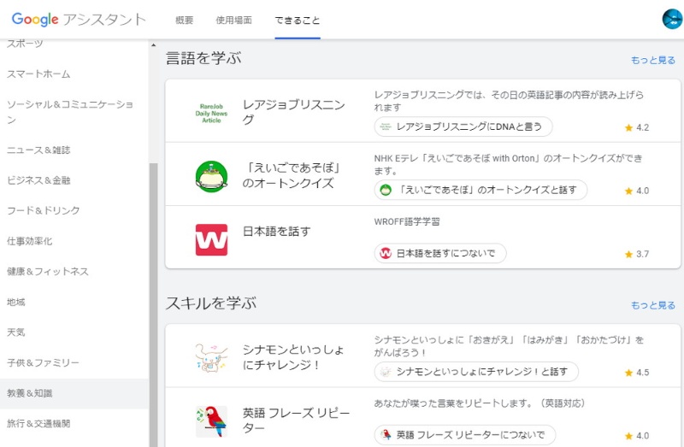Click the Google アシスタント logo
The image size is (684, 447).
click(x=79, y=20)
